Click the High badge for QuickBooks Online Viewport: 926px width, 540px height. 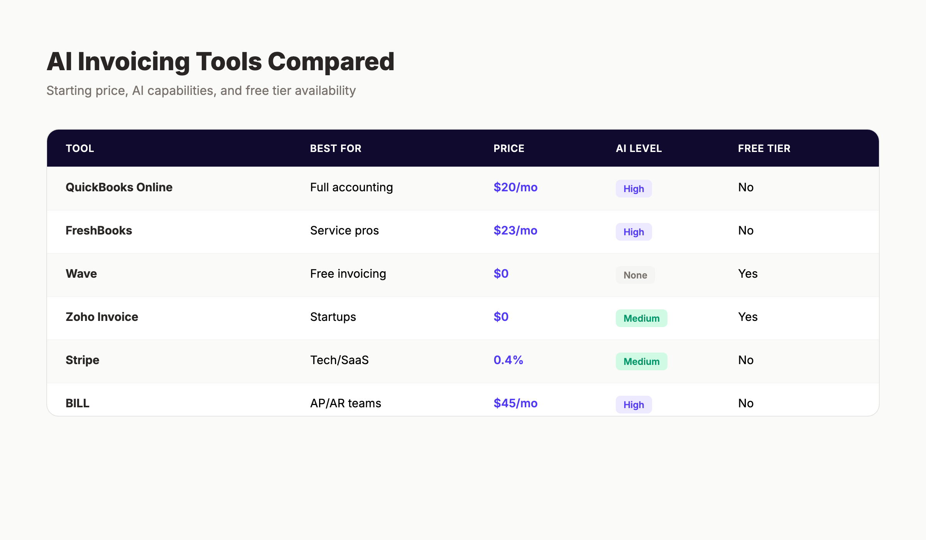coord(634,189)
